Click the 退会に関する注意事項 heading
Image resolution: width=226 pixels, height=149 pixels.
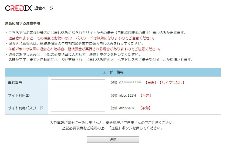pos(22,23)
